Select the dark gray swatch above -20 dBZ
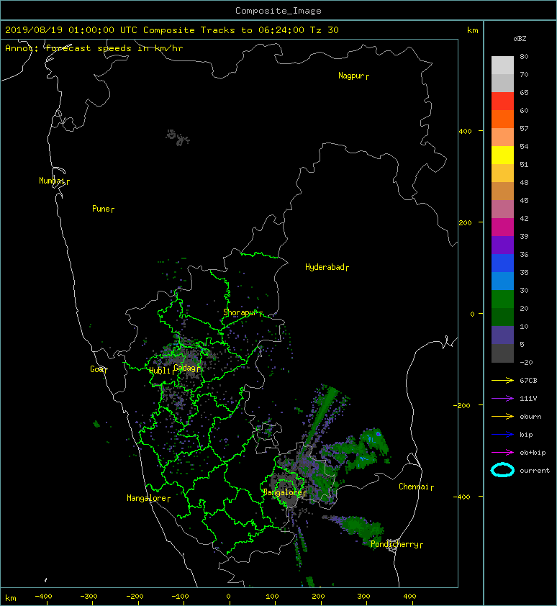 pyautogui.click(x=502, y=353)
